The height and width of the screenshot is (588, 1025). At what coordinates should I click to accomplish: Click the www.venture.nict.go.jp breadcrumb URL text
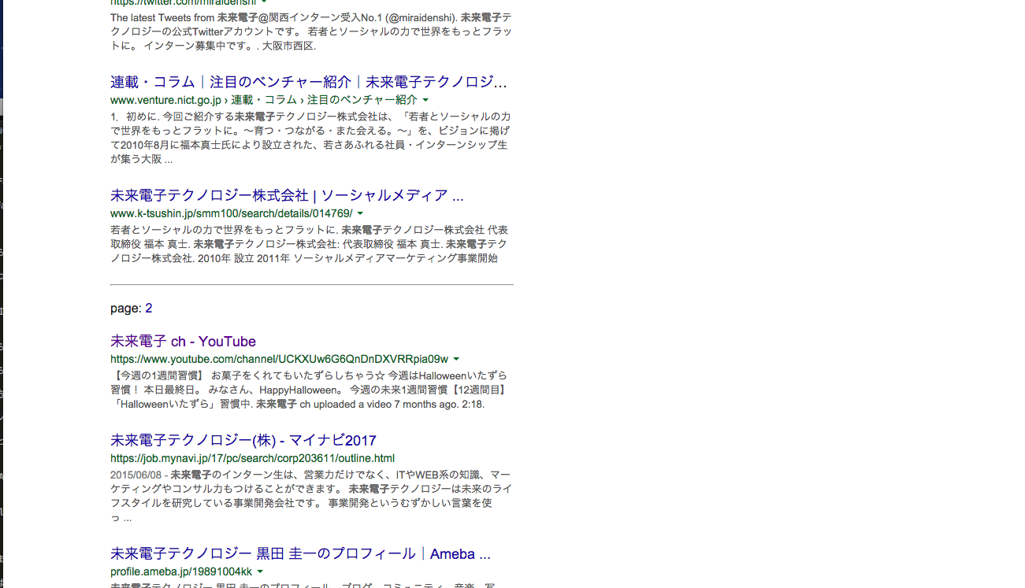pyautogui.click(x=264, y=100)
